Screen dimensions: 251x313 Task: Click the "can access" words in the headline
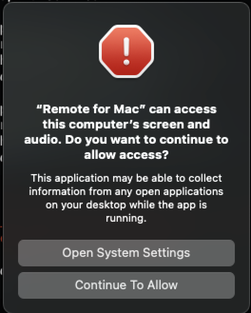pyautogui.click(x=183, y=109)
